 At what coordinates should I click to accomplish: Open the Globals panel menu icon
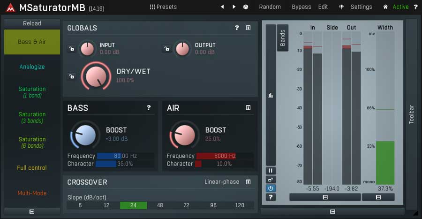point(248,28)
